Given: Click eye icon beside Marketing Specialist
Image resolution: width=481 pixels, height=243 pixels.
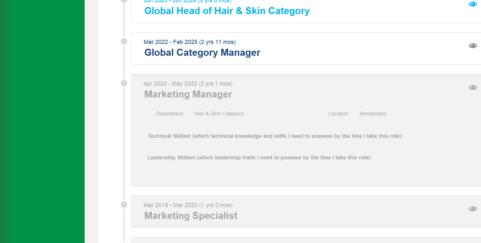Looking at the screenshot, I should [x=473, y=209].
